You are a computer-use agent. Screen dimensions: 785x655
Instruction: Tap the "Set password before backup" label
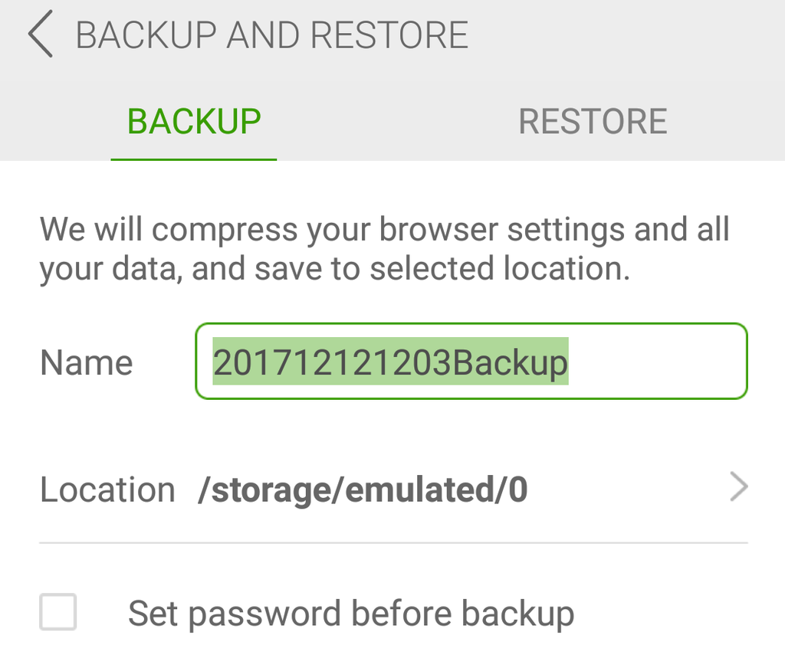350,614
